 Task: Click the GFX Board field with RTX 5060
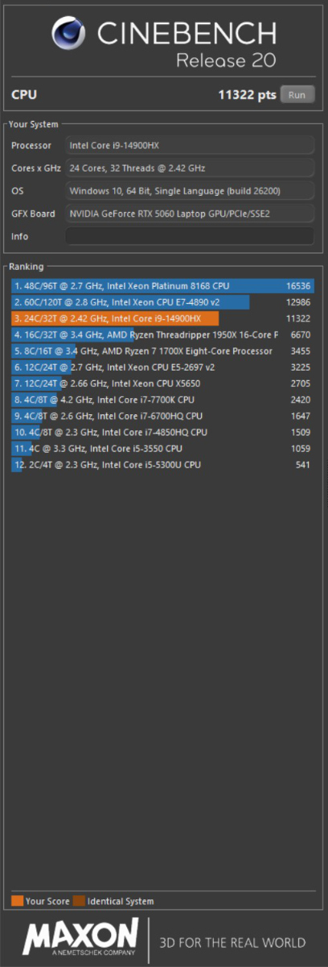pos(190,214)
